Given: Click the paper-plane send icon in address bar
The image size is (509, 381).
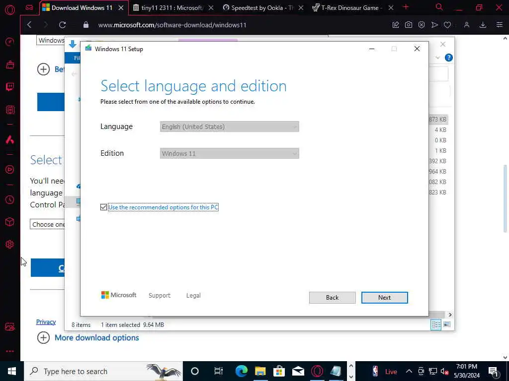Looking at the screenshot, I should pos(434,25).
